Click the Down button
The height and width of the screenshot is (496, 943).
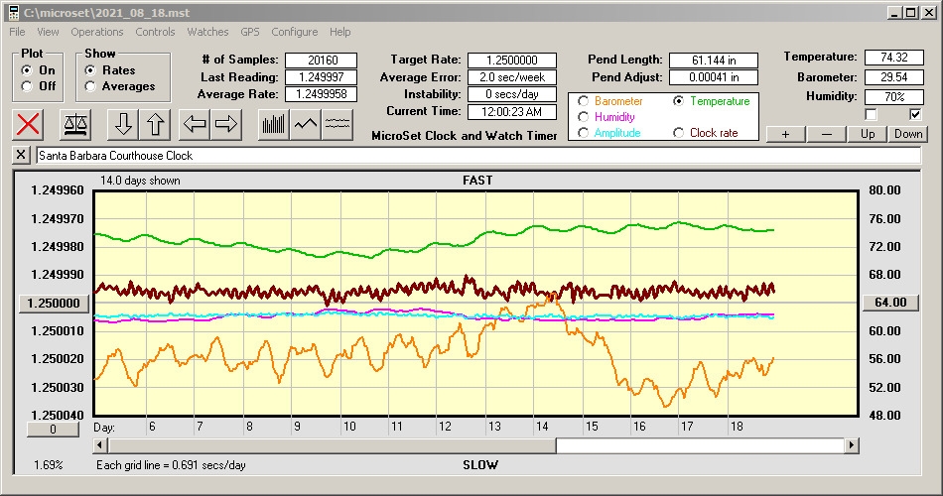pyautogui.click(x=908, y=134)
